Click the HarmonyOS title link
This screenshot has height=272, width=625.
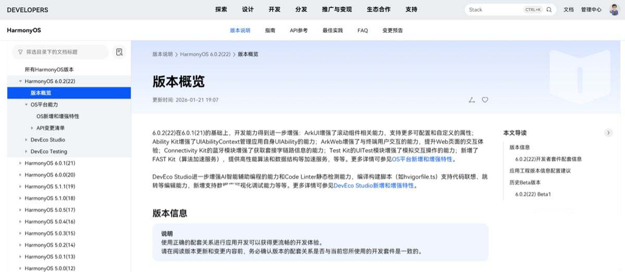point(24,30)
